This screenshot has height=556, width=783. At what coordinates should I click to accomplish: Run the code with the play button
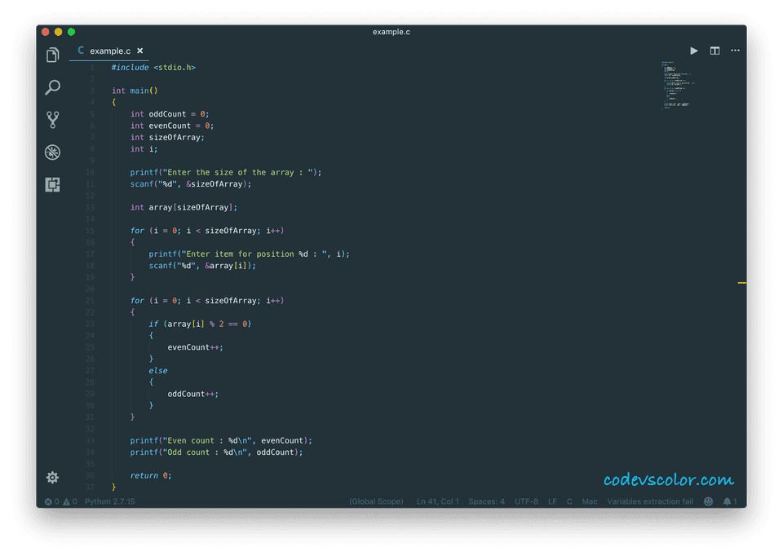tap(693, 51)
